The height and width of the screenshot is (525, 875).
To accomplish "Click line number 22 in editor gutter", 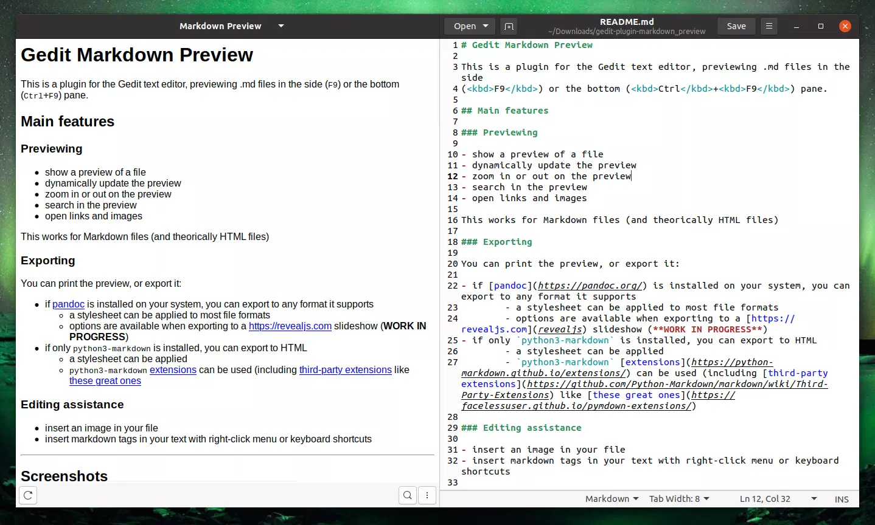I will tap(453, 286).
